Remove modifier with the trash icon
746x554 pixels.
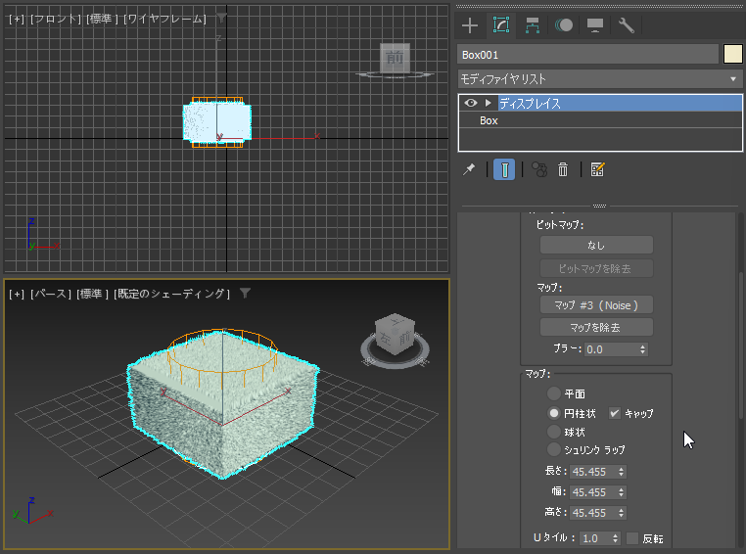coord(563,169)
